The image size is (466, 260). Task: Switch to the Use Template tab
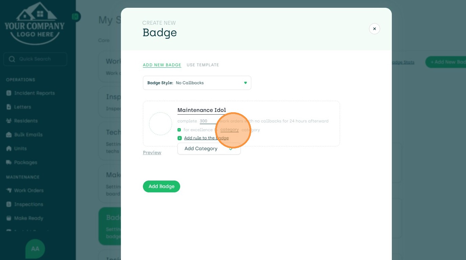(x=203, y=65)
